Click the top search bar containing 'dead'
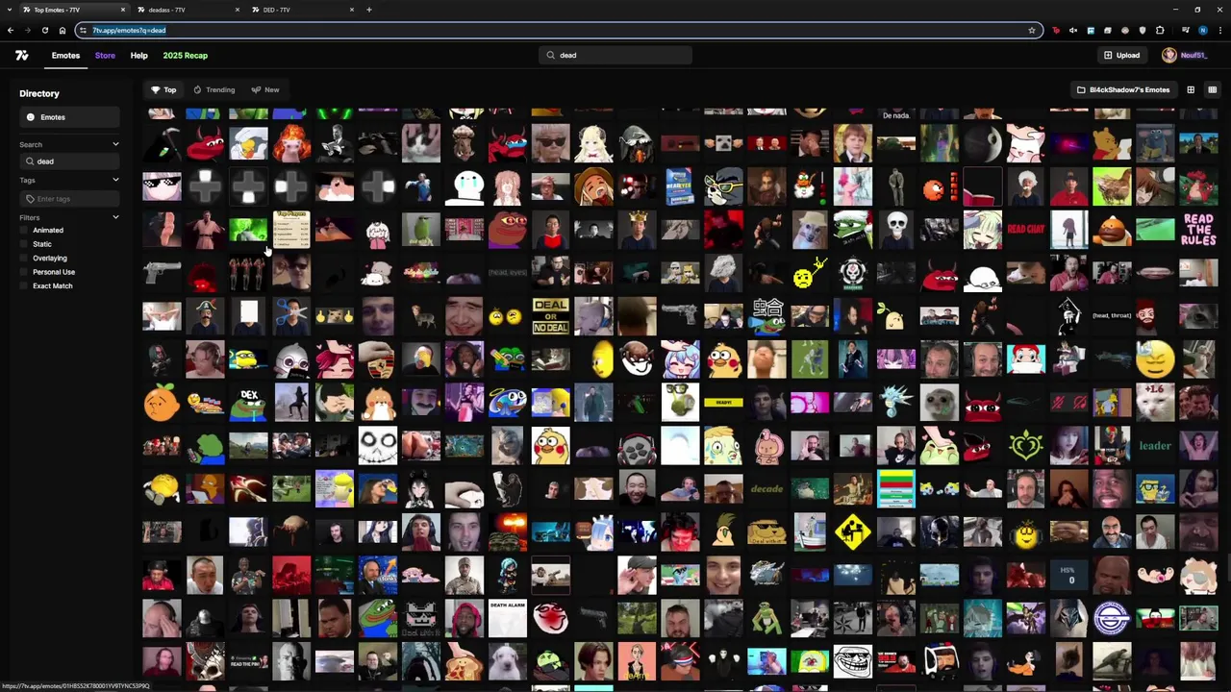This screenshot has height=692, width=1231. coord(615,55)
